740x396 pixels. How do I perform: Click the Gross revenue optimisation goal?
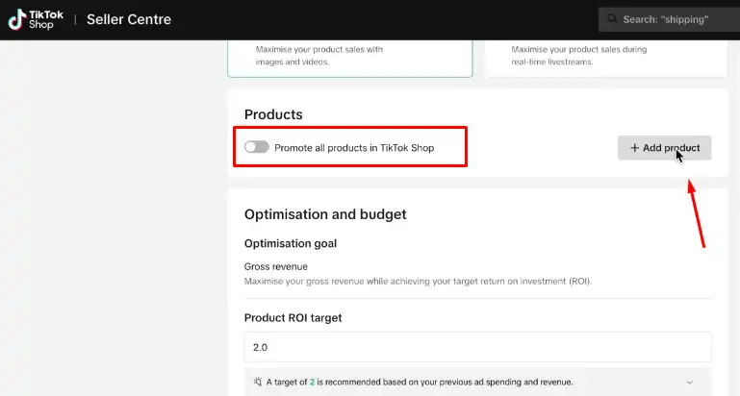[275, 267]
